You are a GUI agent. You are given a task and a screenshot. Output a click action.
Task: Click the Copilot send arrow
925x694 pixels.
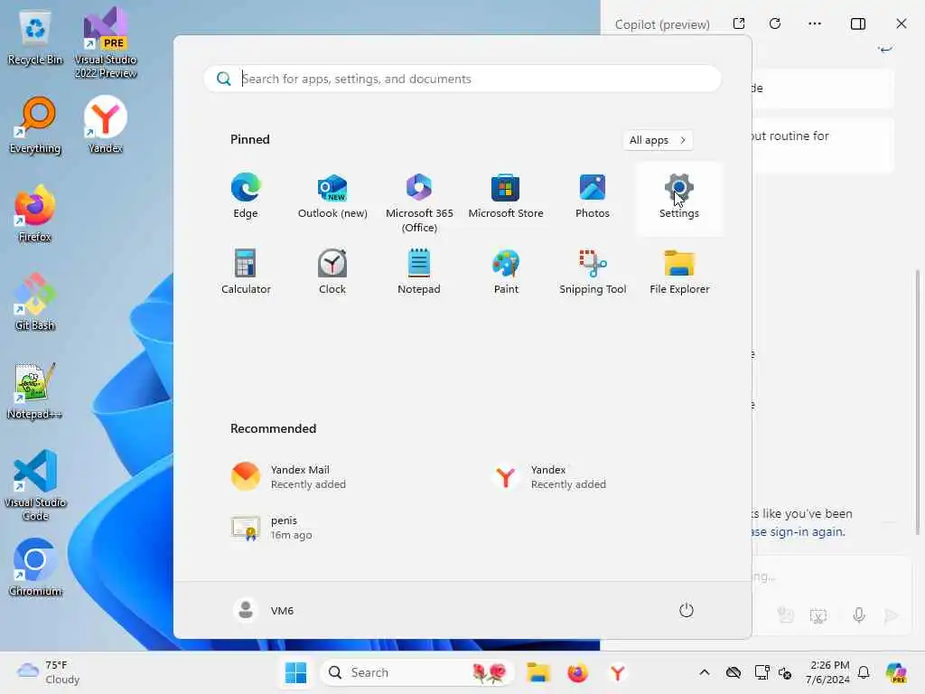coord(891,615)
